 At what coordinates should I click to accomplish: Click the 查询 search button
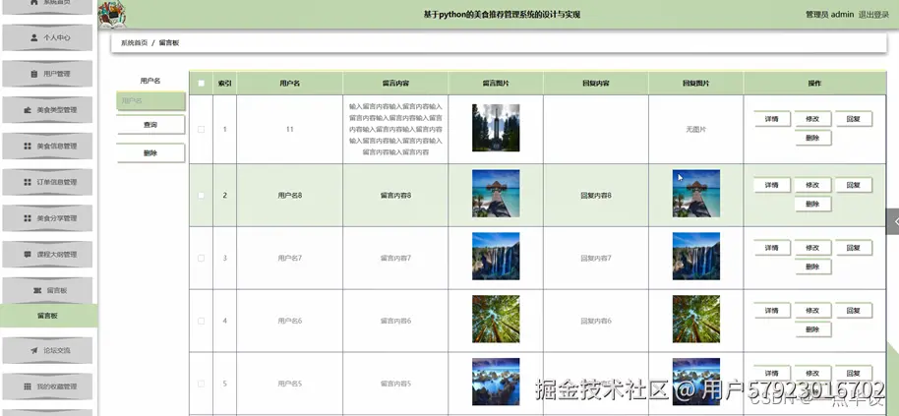point(150,125)
